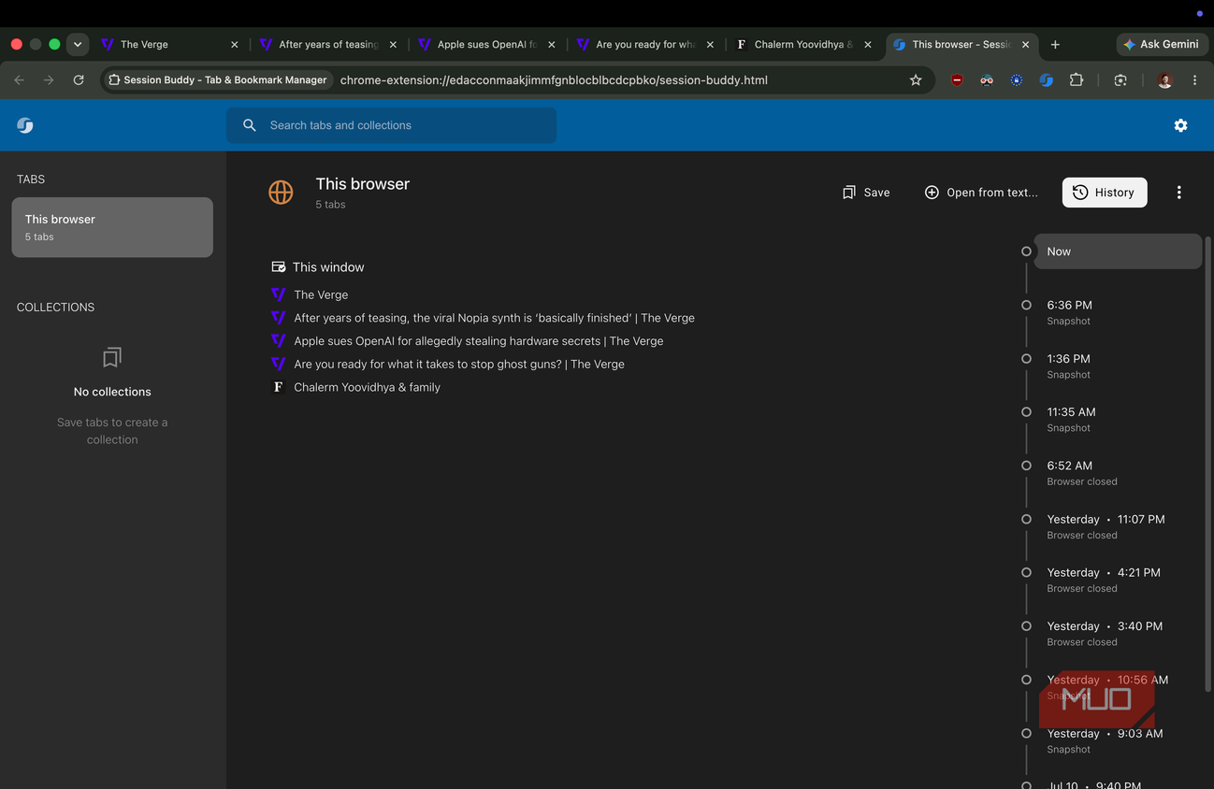1214x789 pixels.
Task: Switch to Chalerm Yoovidhya tab
Action: click(x=802, y=44)
